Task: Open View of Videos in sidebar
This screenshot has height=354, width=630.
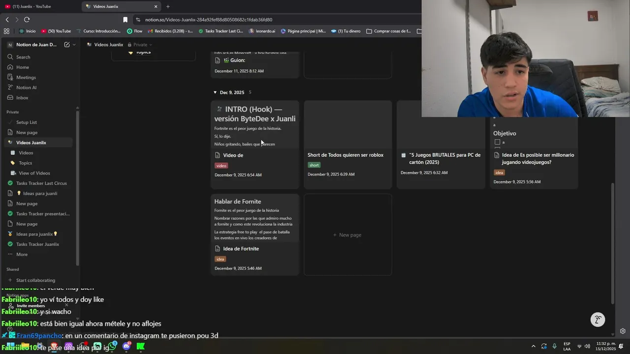Action: [39, 173]
